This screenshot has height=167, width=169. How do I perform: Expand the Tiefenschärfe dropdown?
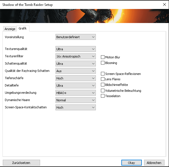[x=76, y=78]
